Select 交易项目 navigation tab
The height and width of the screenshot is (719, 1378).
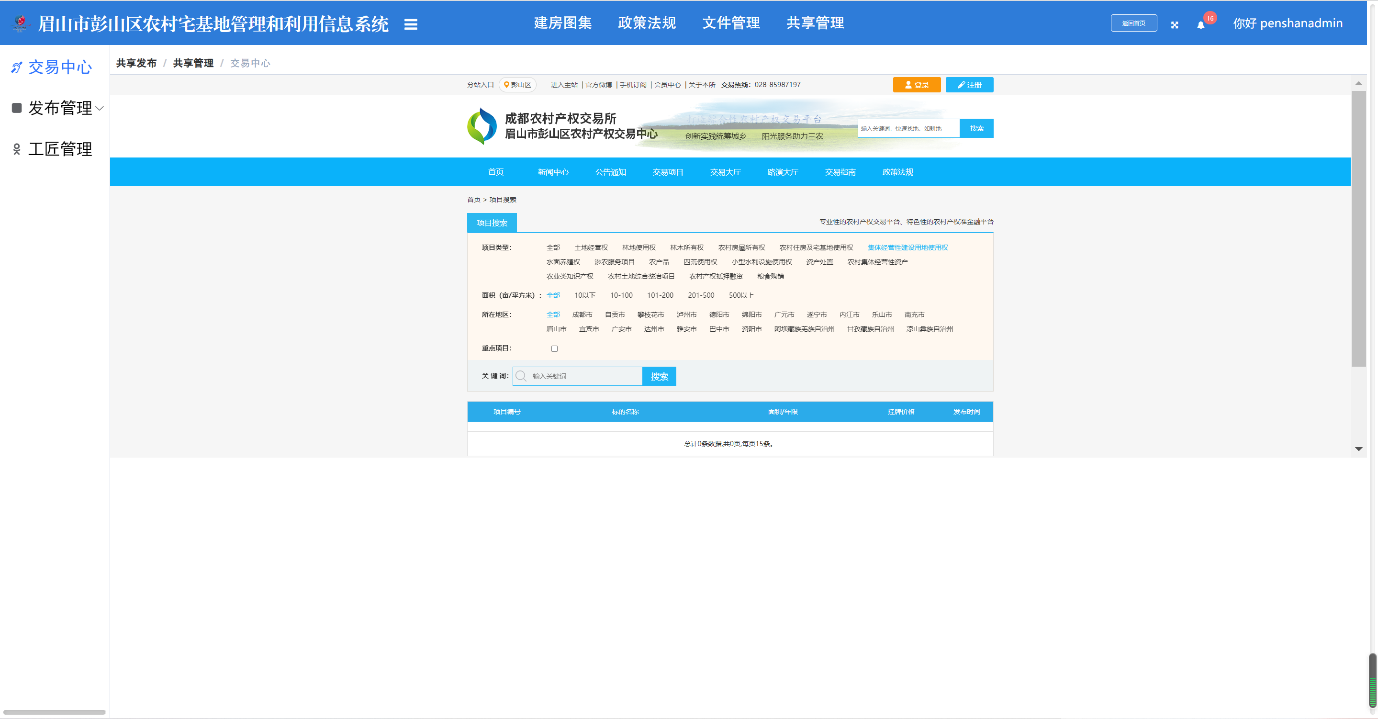(x=668, y=172)
